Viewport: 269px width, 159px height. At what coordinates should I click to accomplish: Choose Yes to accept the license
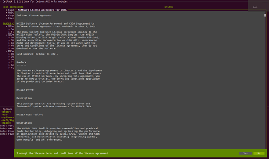pyautogui.click(x=246, y=153)
